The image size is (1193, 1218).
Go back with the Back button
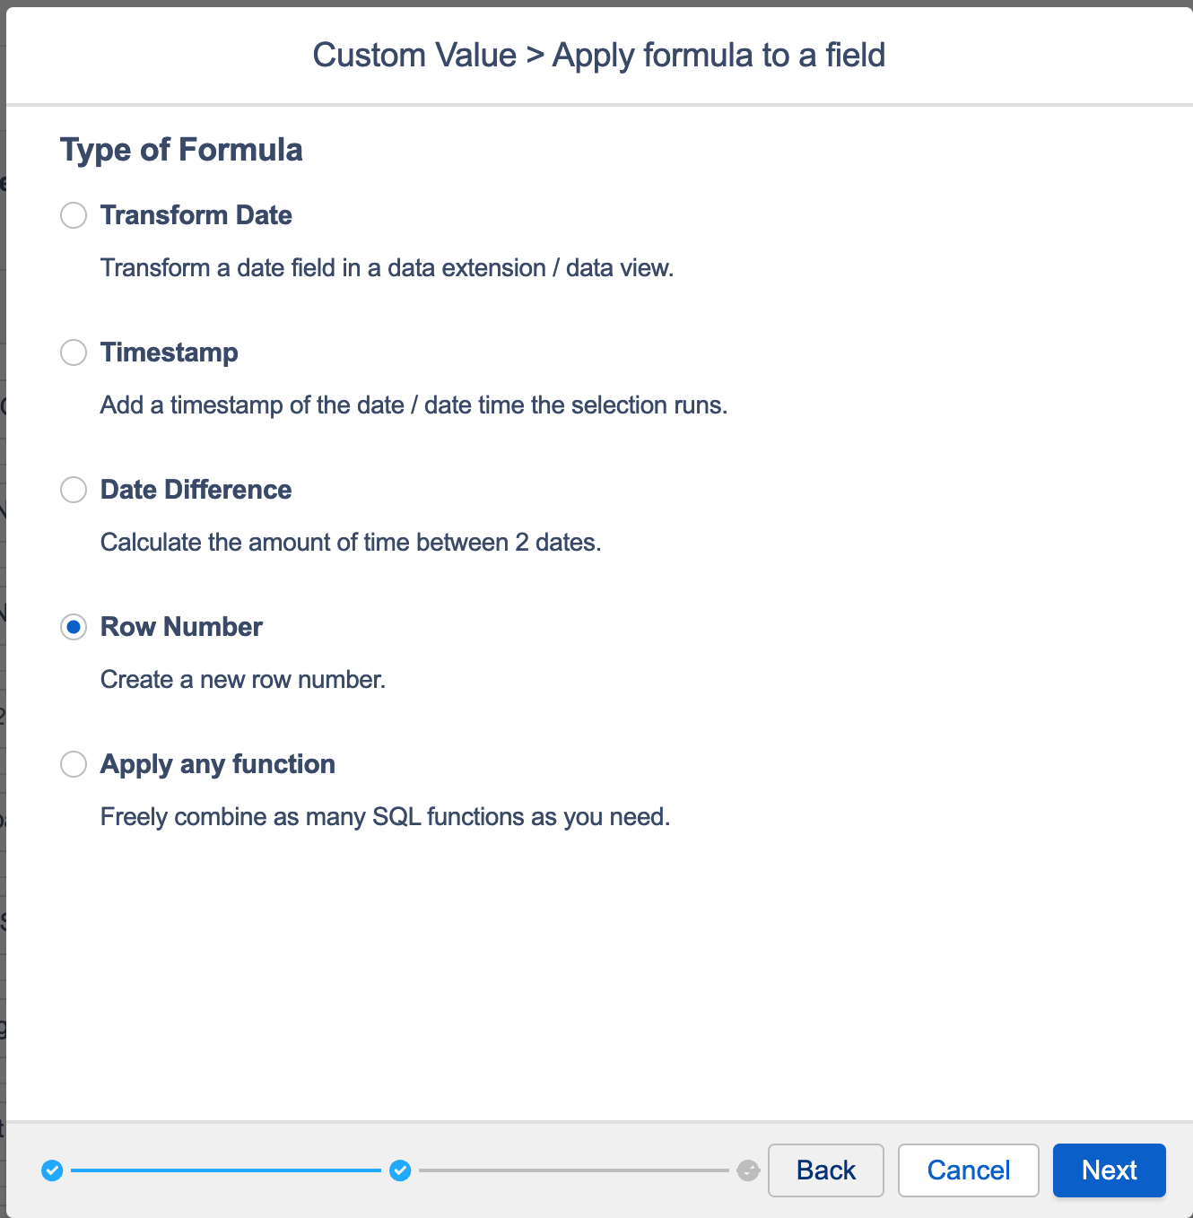tap(826, 1170)
